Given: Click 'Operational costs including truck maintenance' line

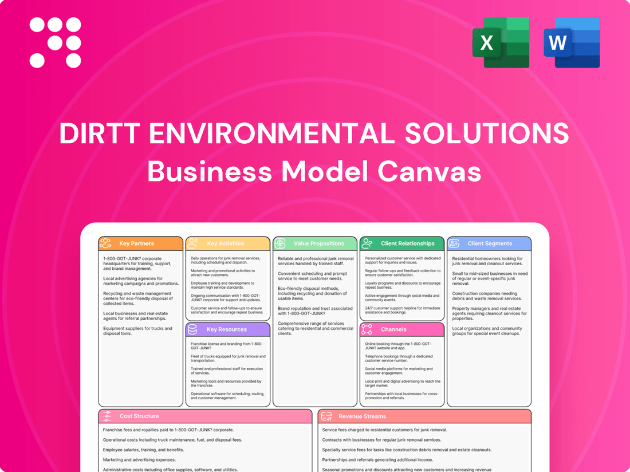Looking at the screenshot, I should tap(172, 440).
